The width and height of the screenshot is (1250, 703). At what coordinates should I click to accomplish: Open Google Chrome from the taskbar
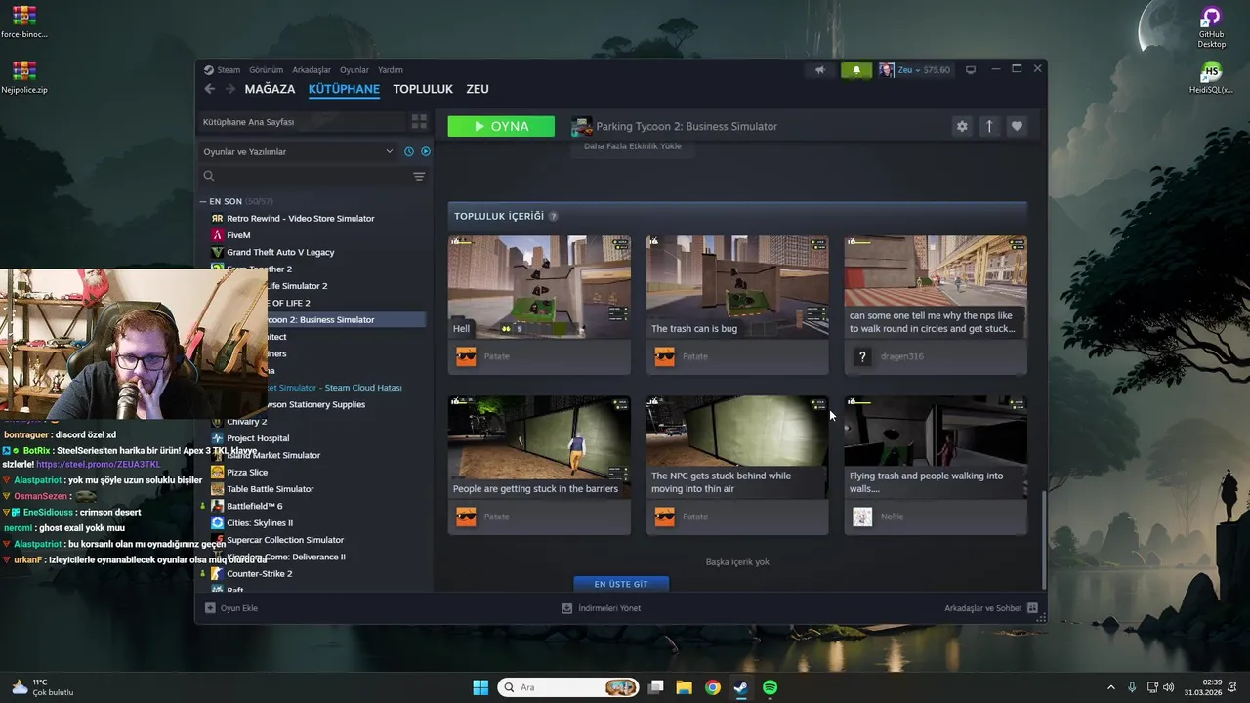tap(713, 687)
